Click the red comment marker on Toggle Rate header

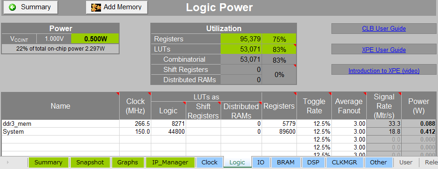pos(330,93)
